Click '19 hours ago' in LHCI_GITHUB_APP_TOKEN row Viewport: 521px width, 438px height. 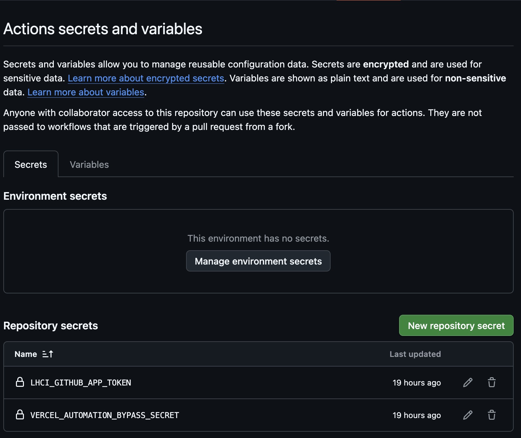click(x=417, y=383)
